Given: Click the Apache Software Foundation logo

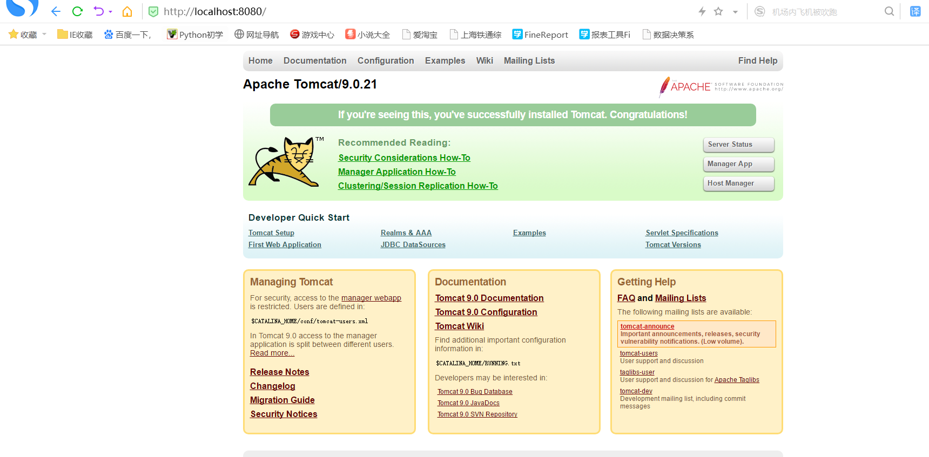Looking at the screenshot, I should click(x=721, y=87).
